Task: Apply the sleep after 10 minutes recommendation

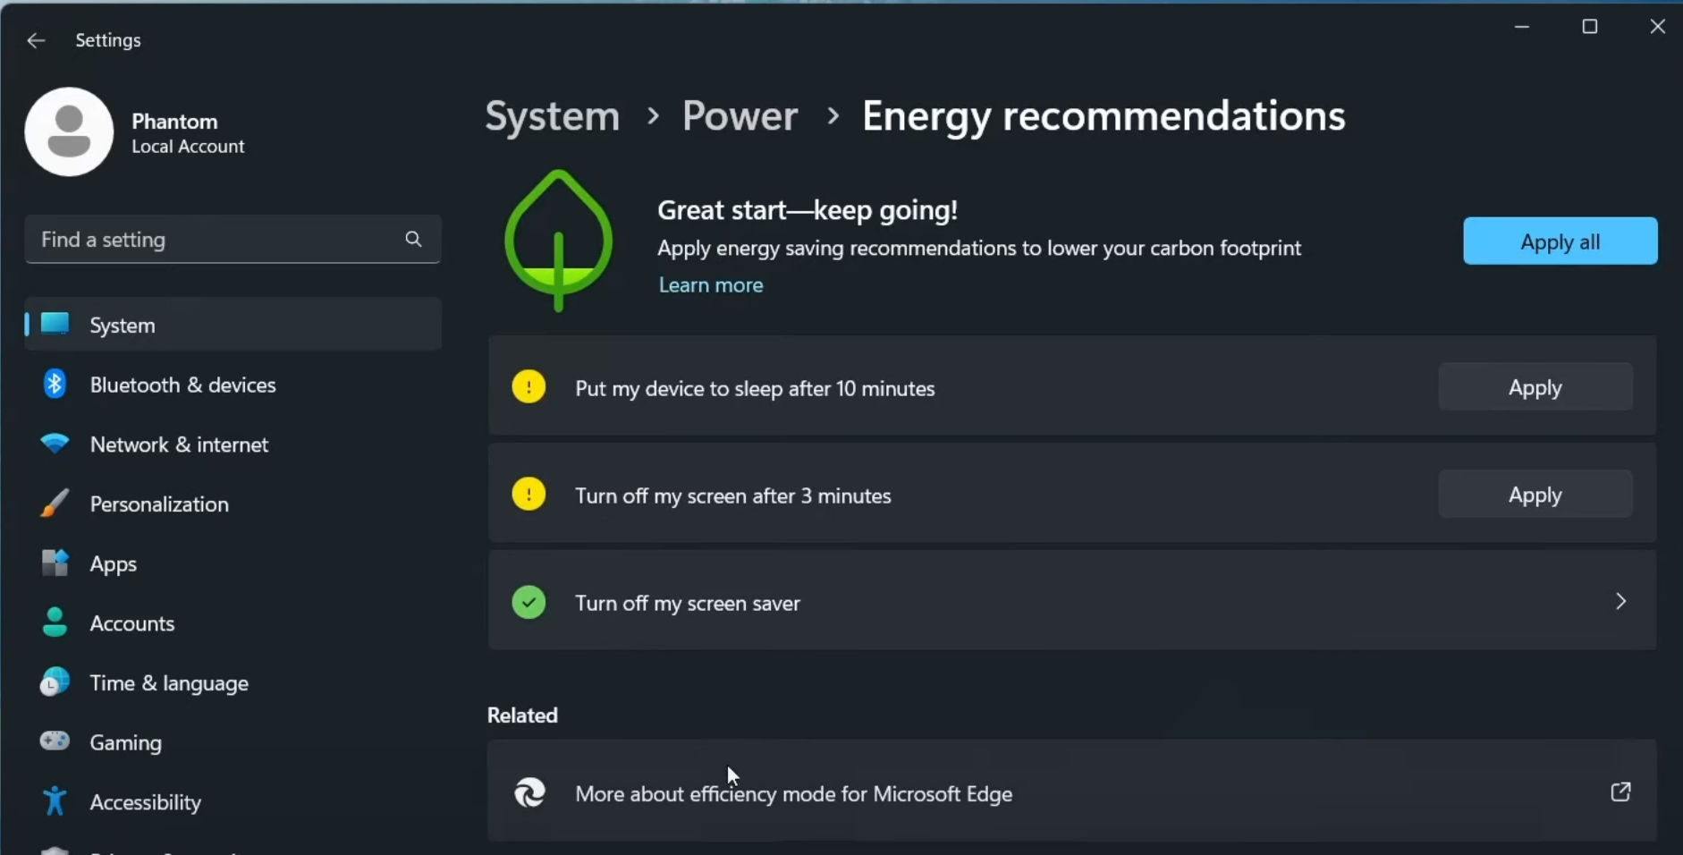Action: click(x=1535, y=387)
